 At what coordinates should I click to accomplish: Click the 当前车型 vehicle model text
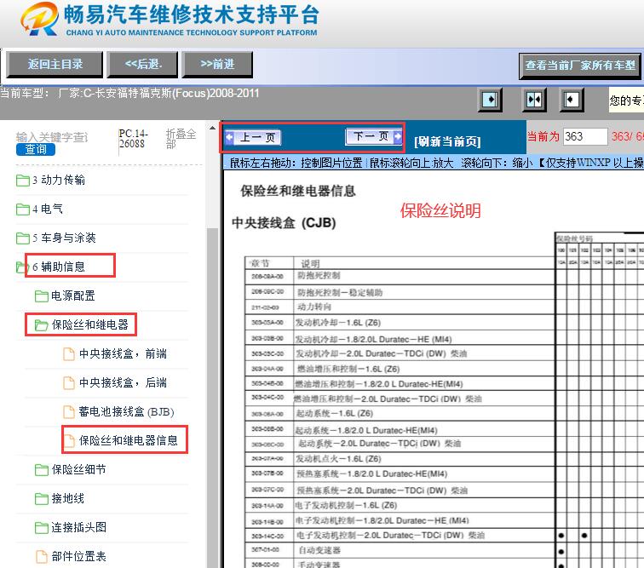click(129, 93)
